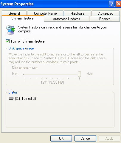Click the Help question mark button

pyautogui.click(x=112, y=4)
